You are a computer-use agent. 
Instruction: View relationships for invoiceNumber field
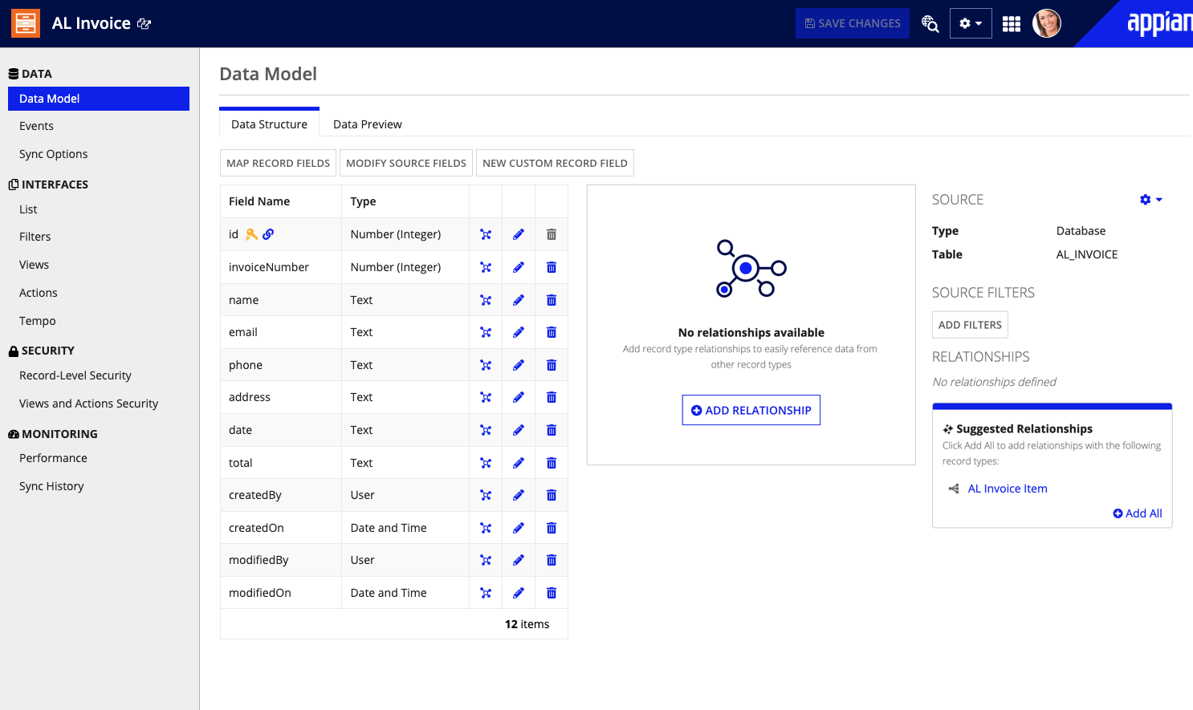(486, 267)
